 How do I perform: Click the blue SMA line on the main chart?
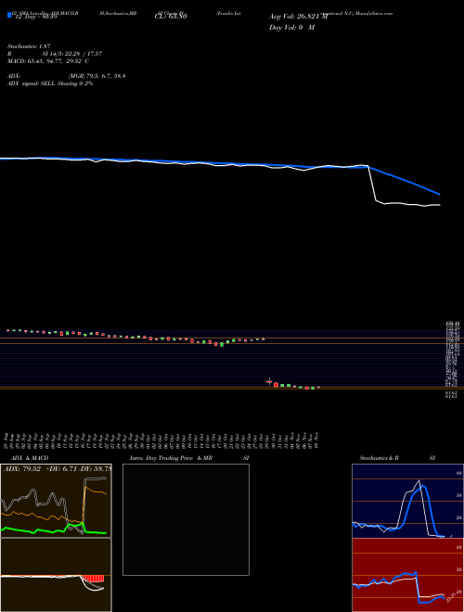click(406, 180)
